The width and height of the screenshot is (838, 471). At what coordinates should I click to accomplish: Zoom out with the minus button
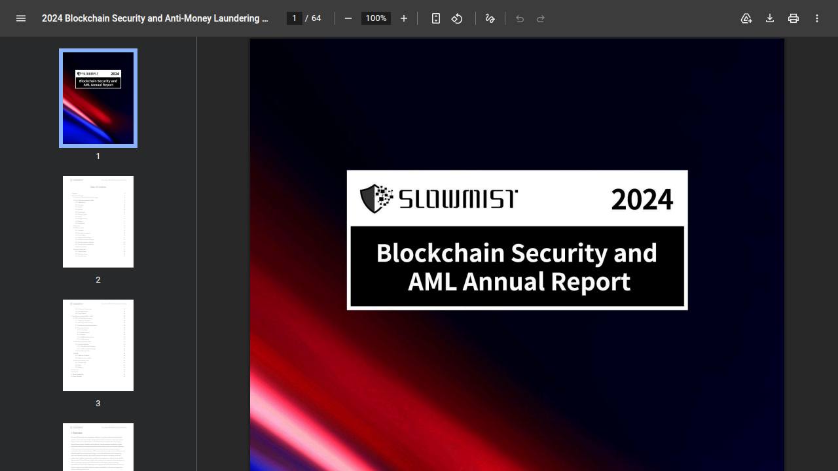coord(348,18)
